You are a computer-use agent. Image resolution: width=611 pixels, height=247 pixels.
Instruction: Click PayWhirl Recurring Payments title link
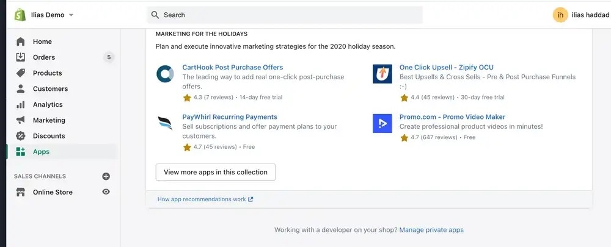[x=230, y=116]
